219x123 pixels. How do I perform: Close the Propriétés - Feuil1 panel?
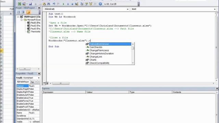(x=39, y=73)
